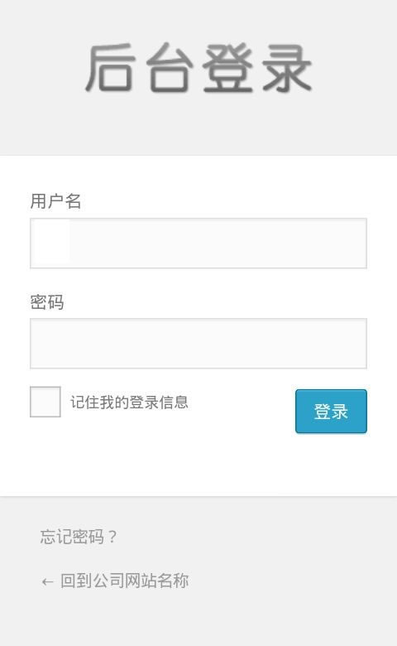
Task: Click the 用户名 field label
Action: [55, 201]
